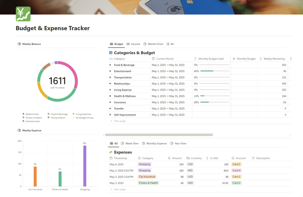Expand the Food & Beverage row
Screen dimensions: 303x197
point(110,65)
